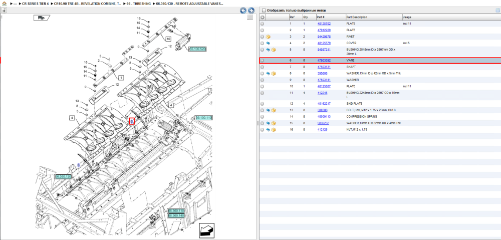
Task: Open 66.360.130 REMOTE ADJUSTABLE VANES breadcrumb
Action: (x=190, y=4)
